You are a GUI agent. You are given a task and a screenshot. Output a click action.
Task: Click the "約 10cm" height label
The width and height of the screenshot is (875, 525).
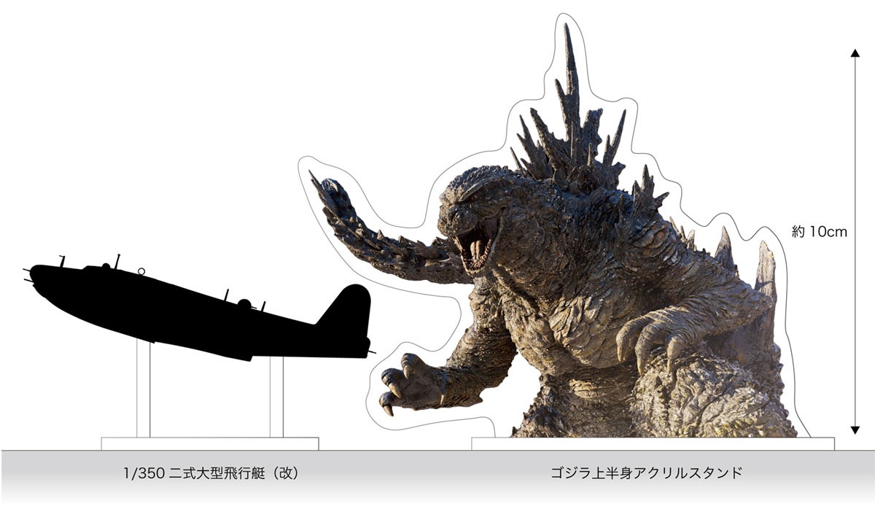click(819, 232)
